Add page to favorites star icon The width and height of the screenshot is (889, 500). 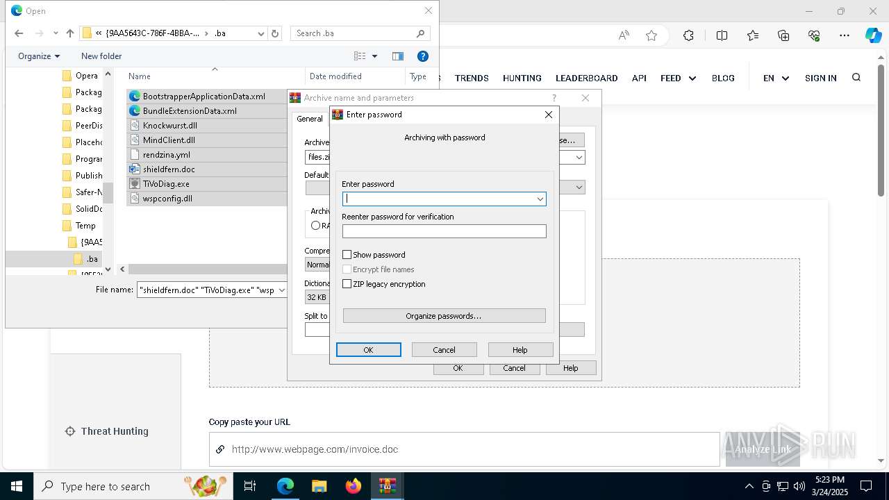tap(651, 35)
